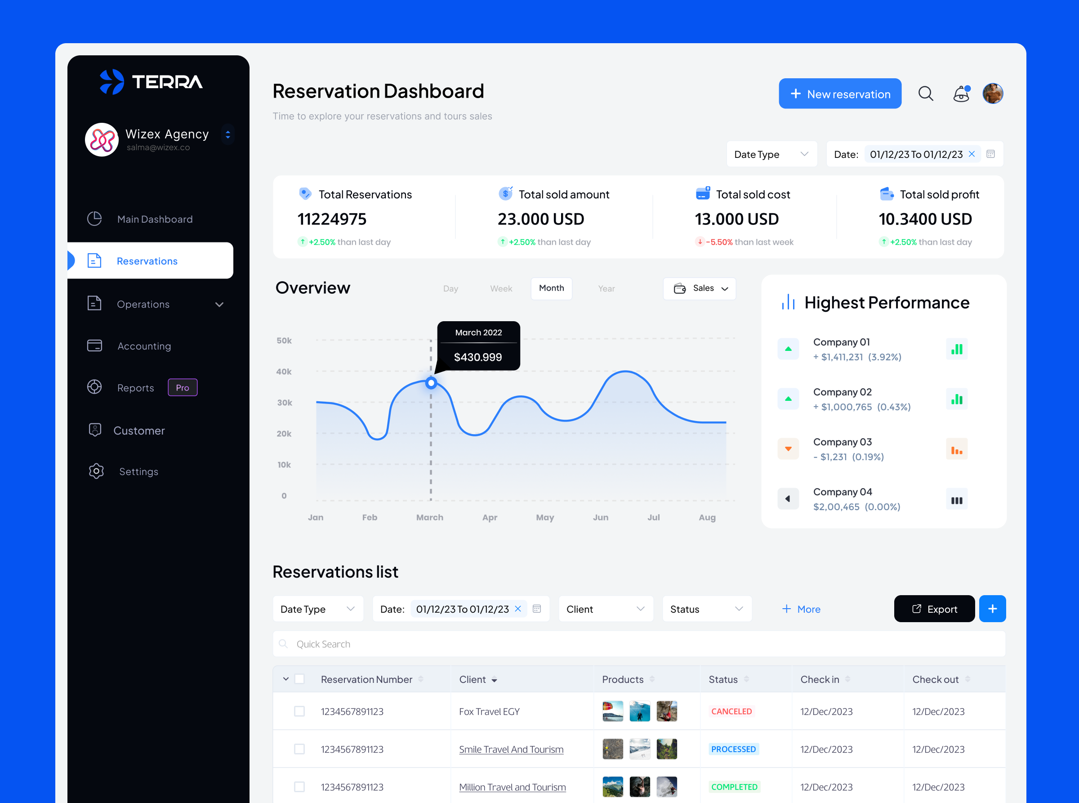Select the Smile Travel And Tourism row checkbox
The image size is (1079, 803).
tap(299, 749)
